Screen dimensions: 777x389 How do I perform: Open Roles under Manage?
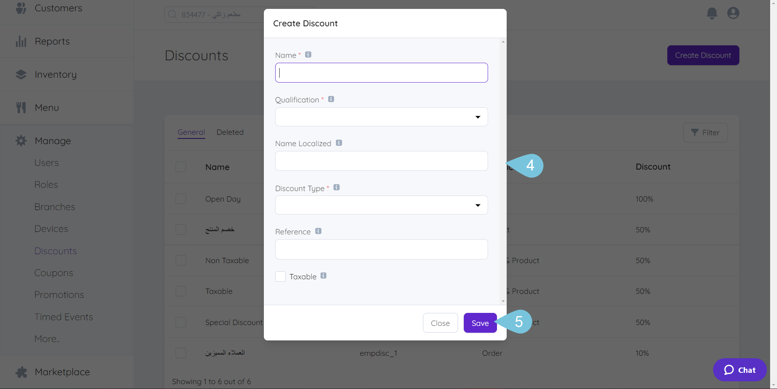[46, 185]
